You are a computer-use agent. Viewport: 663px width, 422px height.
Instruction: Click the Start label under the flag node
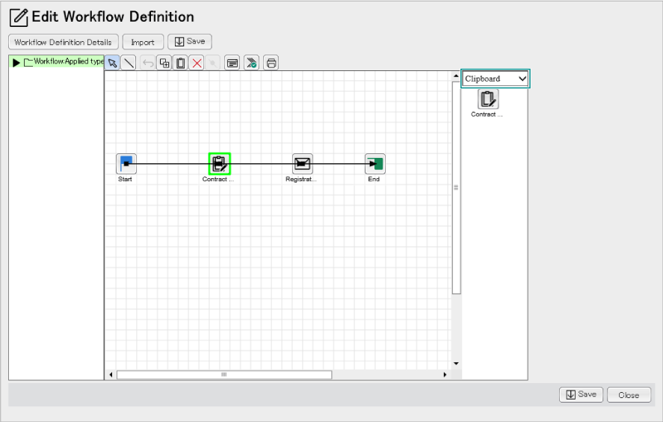(x=125, y=179)
